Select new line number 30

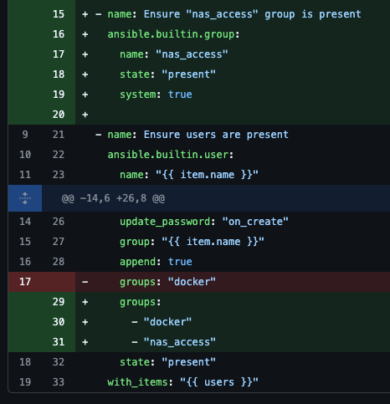coord(59,322)
